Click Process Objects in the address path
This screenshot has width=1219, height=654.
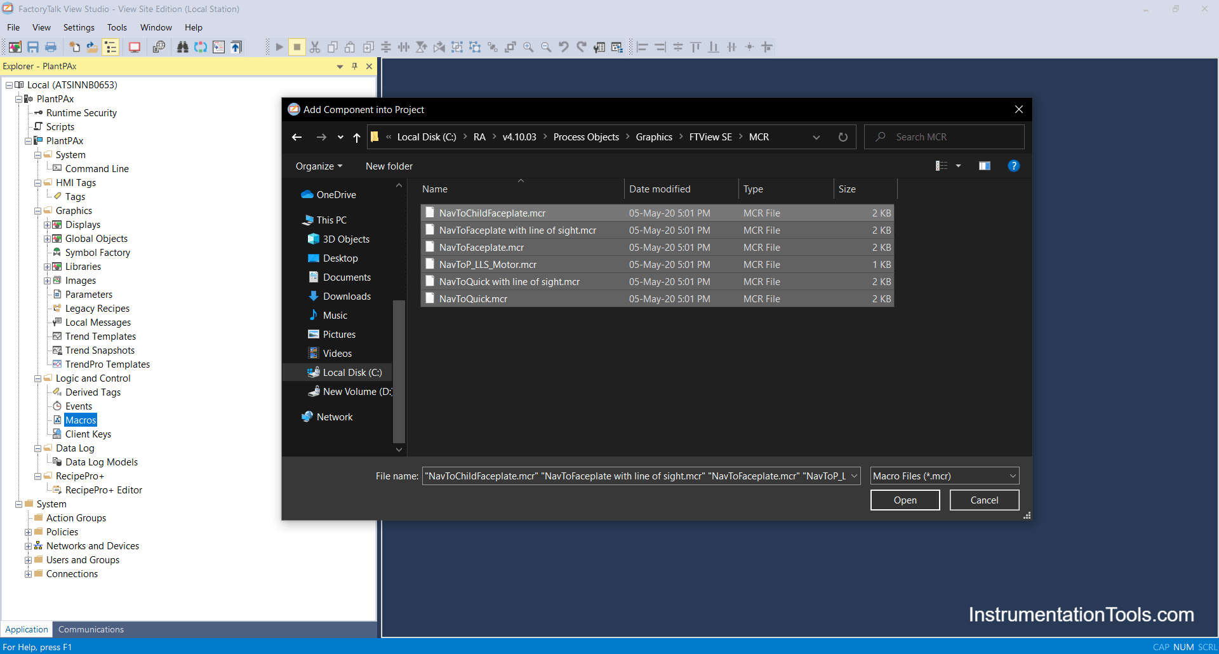(586, 137)
